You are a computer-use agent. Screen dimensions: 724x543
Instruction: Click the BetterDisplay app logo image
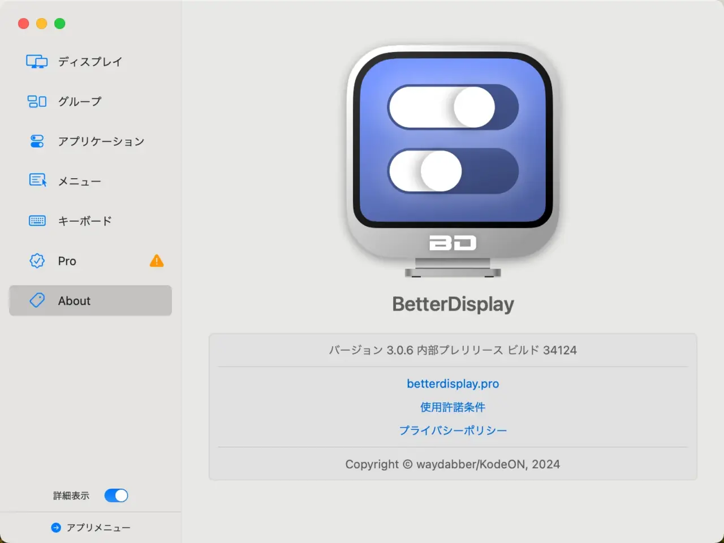tap(453, 161)
